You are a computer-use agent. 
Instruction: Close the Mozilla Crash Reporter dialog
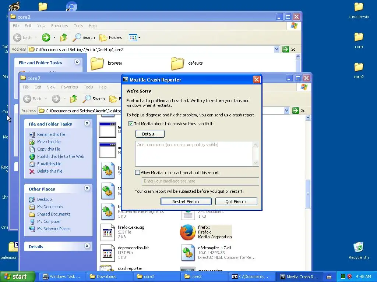pos(257,80)
